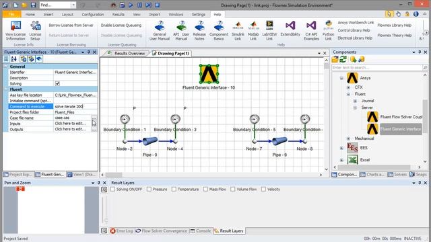Screen dimensions: 431x242
Task: Open Python Link help
Action: pyautogui.click(x=328, y=31)
